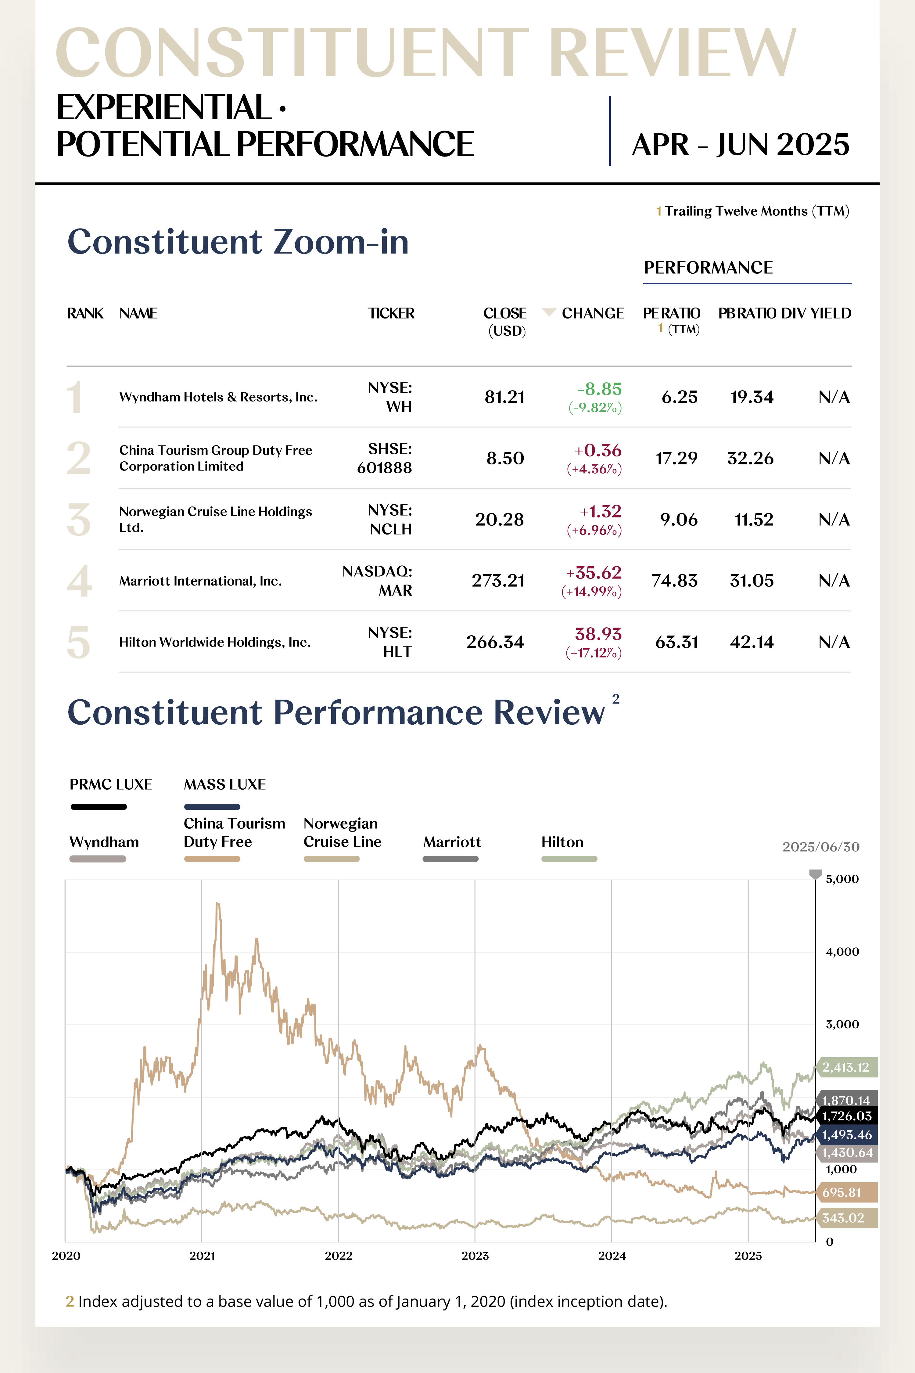Open Hilton Worldwide Holdings, Inc. row
Viewport: 915px width, 1373px height.
[x=459, y=642]
